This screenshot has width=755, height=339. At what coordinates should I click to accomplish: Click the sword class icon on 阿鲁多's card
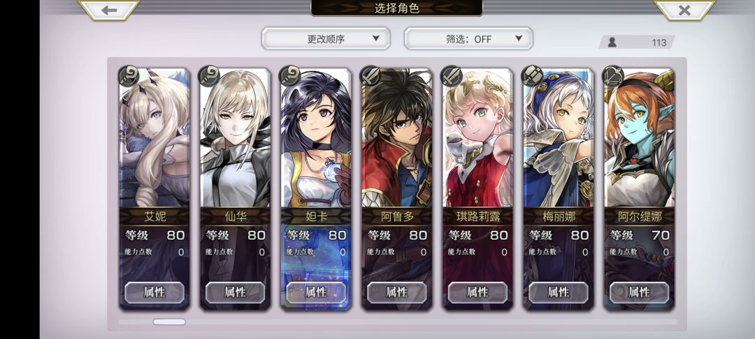(371, 76)
